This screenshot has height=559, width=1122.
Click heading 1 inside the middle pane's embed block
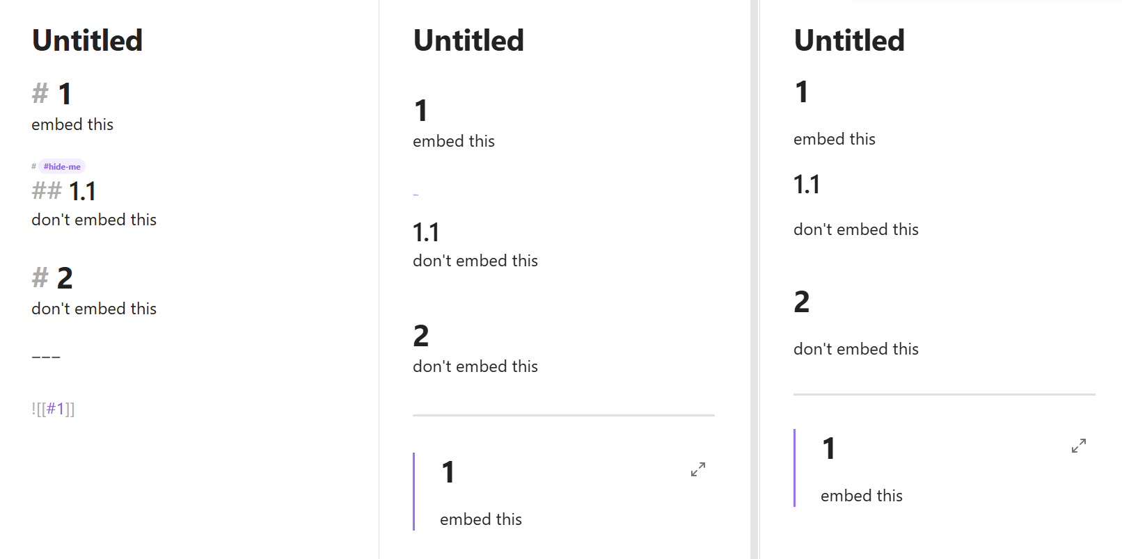tap(448, 472)
